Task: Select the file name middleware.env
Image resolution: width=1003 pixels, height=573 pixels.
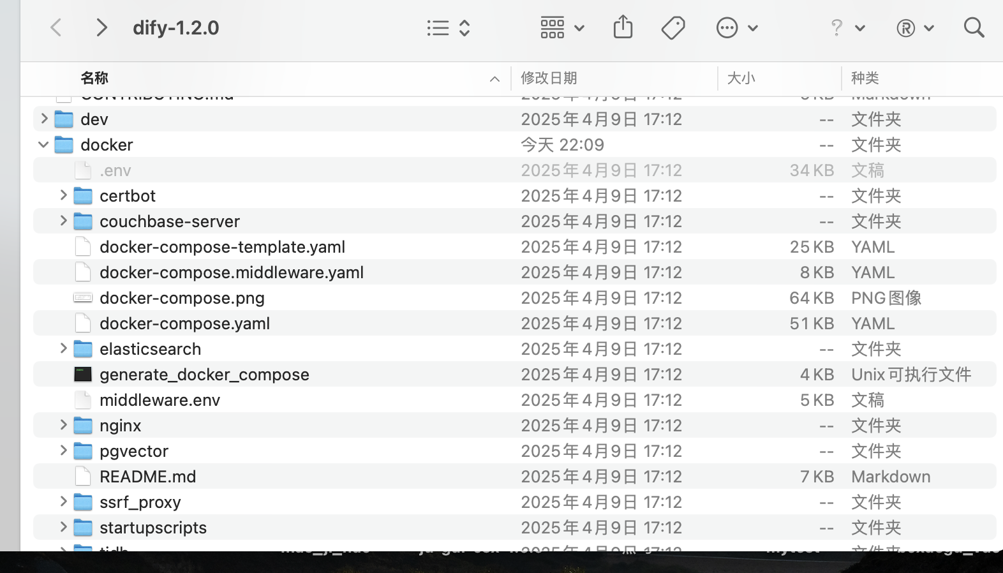Action: click(160, 400)
